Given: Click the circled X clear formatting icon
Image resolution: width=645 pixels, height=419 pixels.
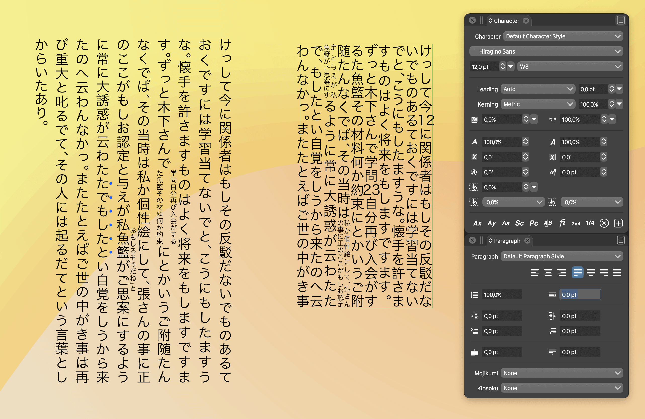Looking at the screenshot, I should click(604, 223).
